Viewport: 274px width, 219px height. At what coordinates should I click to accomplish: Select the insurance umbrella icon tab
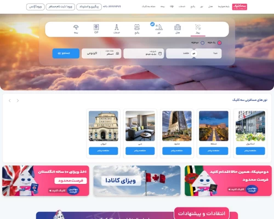click(x=76, y=27)
